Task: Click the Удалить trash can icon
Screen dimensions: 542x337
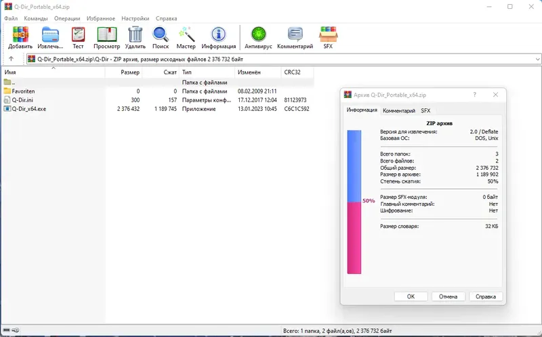Action: coord(135,35)
